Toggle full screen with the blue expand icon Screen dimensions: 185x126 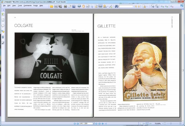(182, 6)
